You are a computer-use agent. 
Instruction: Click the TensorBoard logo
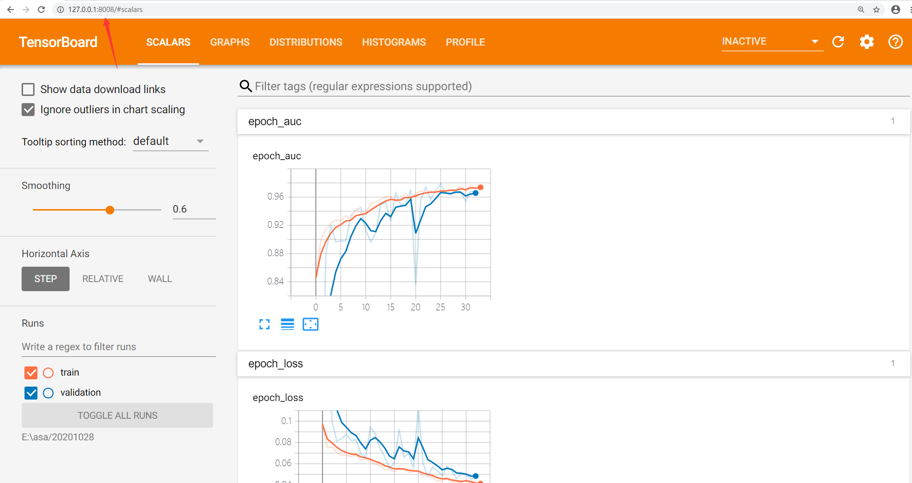click(58, 42)
